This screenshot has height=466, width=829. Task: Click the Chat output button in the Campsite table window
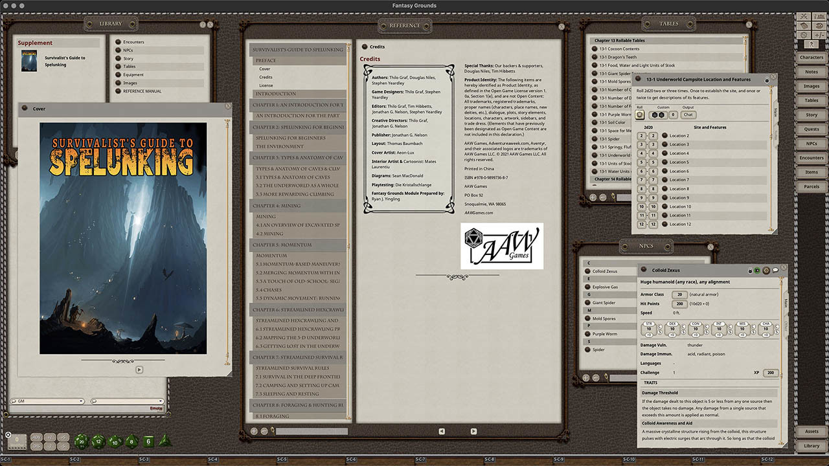click(x=689, y=115)
